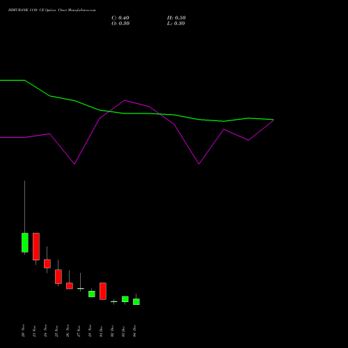348x348 pixels.
Task: Click the green candlestick above 28 Nov
Action: click(x=92, y=294)
